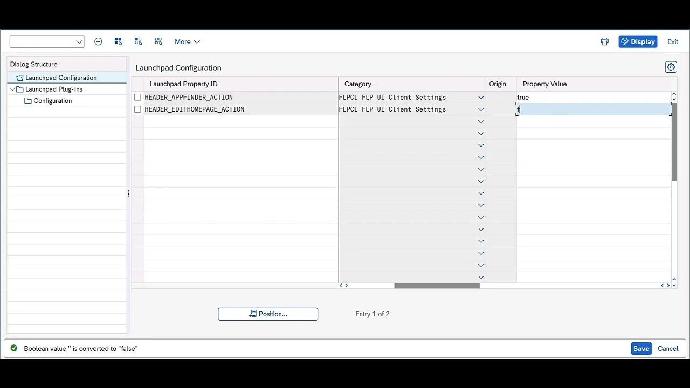
Task: Click the Position... button
Action: point(268,314)
